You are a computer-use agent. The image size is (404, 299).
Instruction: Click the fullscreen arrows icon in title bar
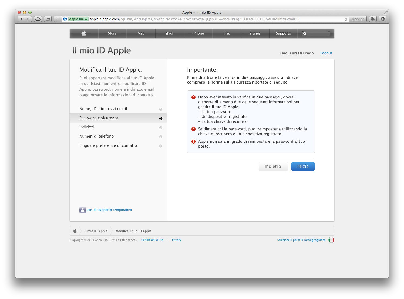tap(385, 12)
